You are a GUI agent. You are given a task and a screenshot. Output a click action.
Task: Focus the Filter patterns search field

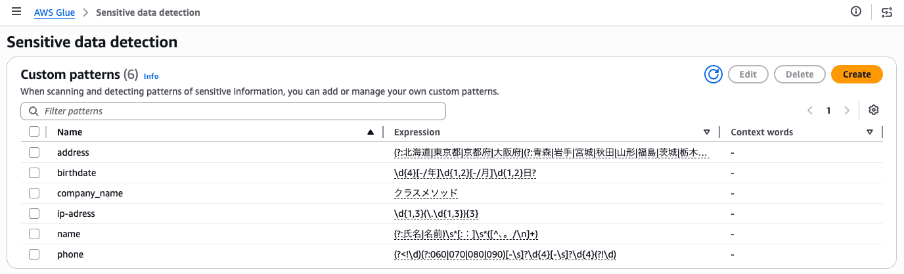pos(233,111)
